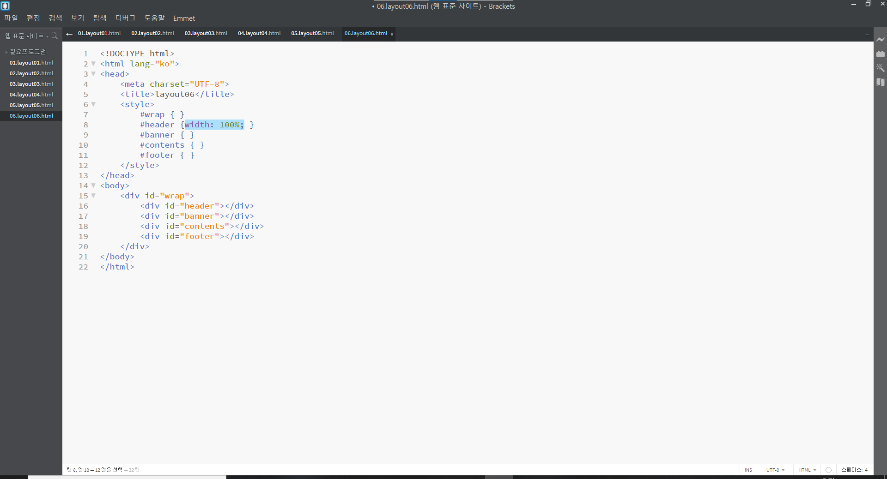Viewport: 887px width, 479px height.
Task: Click the Brackets app logo icon
Action: pos(6,6)
